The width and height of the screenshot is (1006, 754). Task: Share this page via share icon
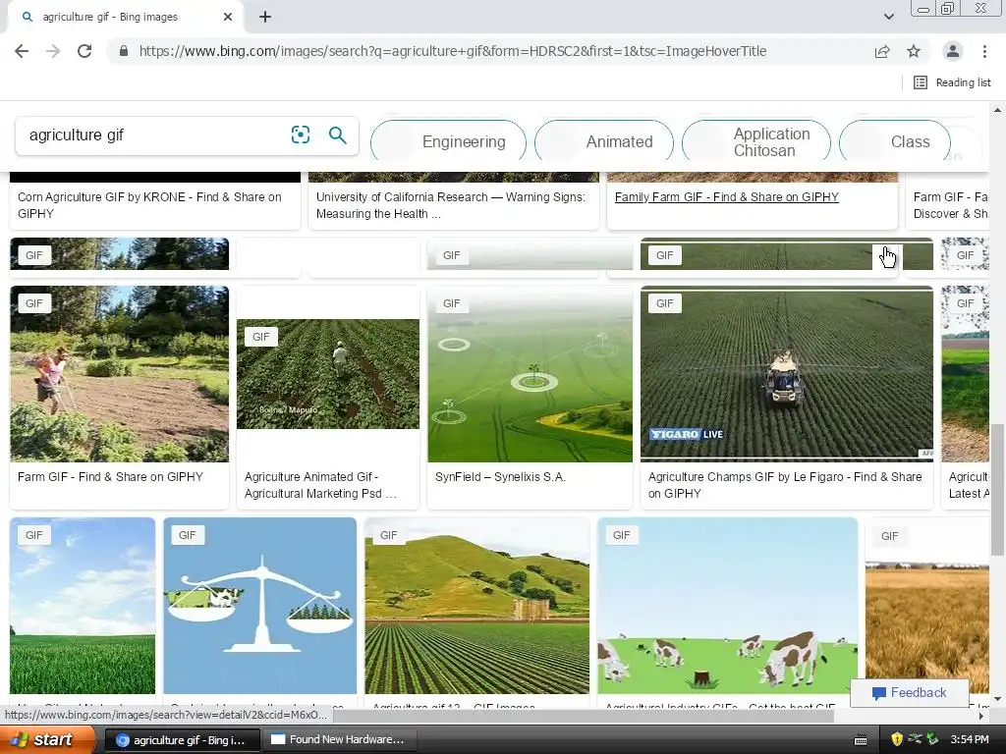point(882,51)
